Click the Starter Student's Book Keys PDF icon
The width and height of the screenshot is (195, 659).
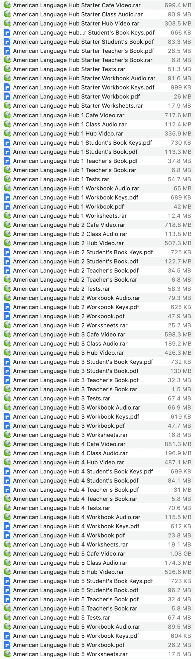point(7,32)
